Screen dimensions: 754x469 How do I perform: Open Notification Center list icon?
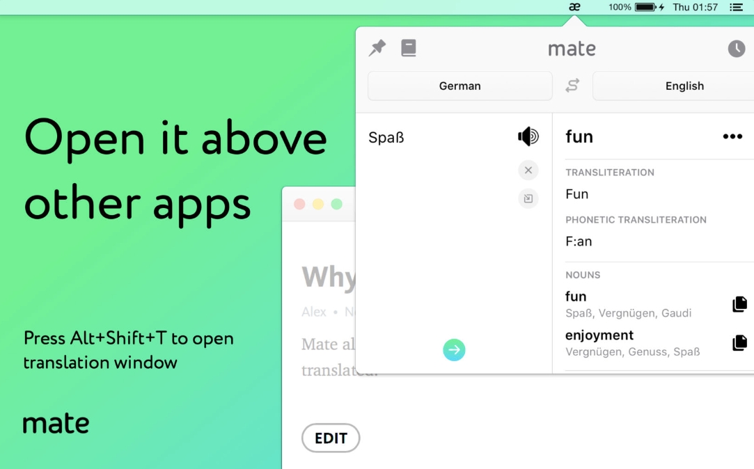click(736, 7)
